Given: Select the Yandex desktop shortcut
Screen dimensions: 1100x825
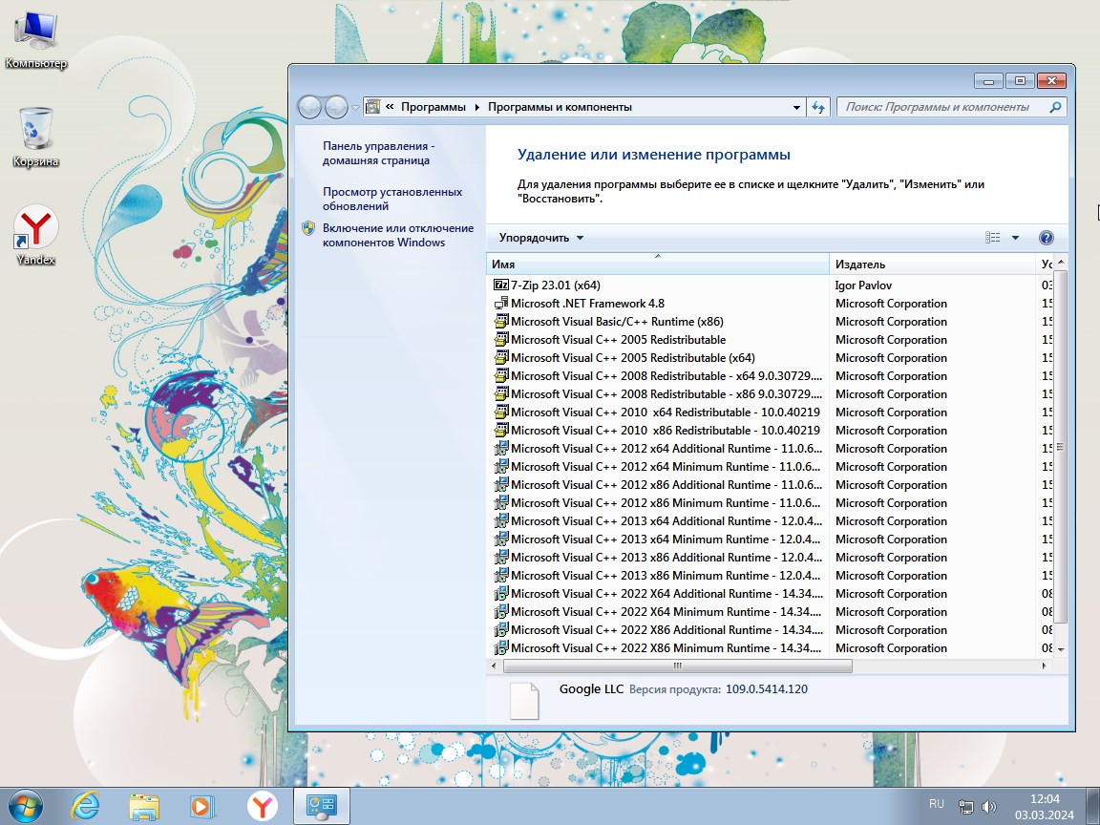Looking at the screenshot, I should [35, 235].
